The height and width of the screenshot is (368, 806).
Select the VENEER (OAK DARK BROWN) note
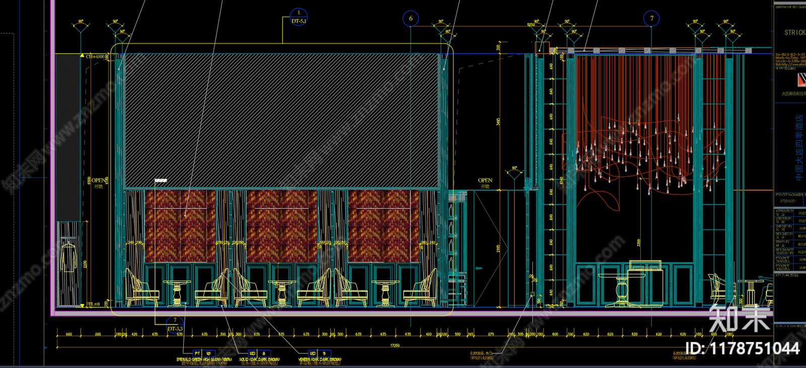(x=320, y=359)
